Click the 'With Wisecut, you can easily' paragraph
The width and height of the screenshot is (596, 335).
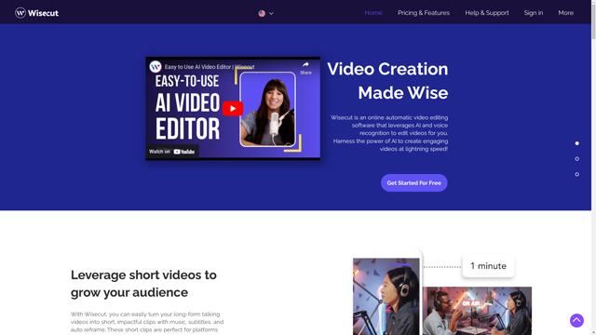click(x=147, y=322)
